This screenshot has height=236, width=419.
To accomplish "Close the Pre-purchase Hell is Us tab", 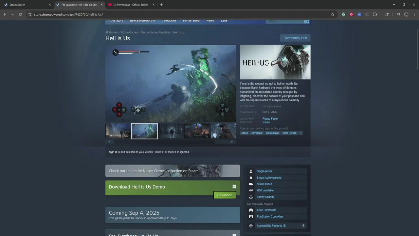I will point(101,5).
